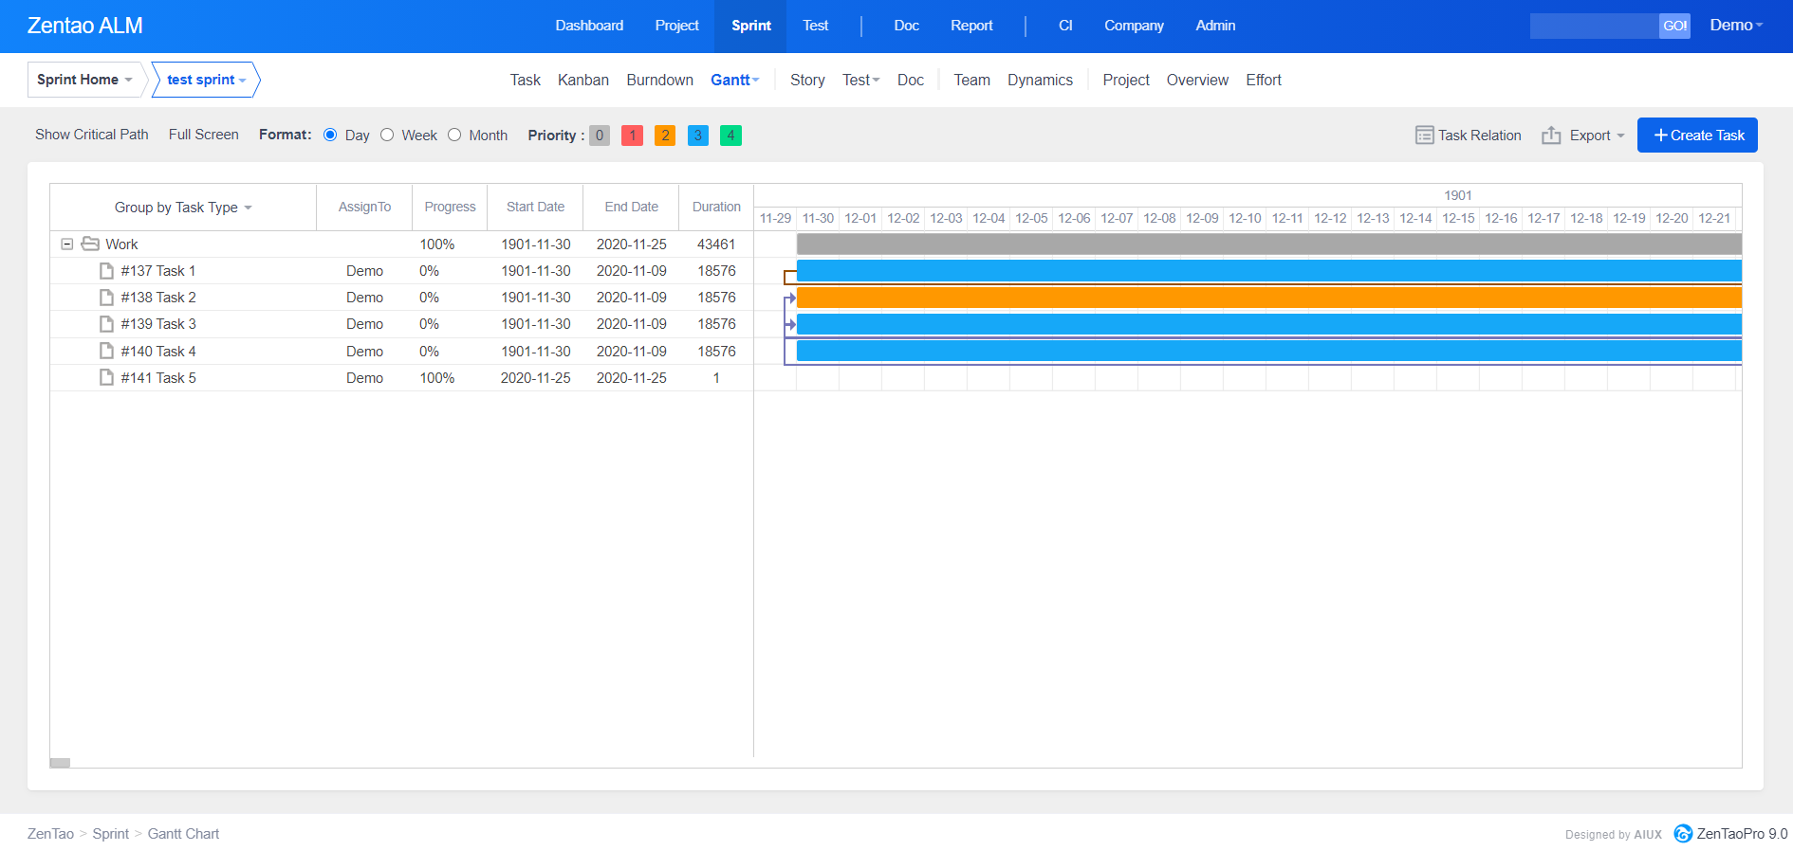
Task: Go to the Dashboard menu
Action: pyautogui.click(x=589, y=26)
